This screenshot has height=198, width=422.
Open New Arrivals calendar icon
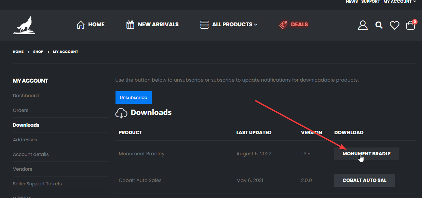tap(130, 25)
